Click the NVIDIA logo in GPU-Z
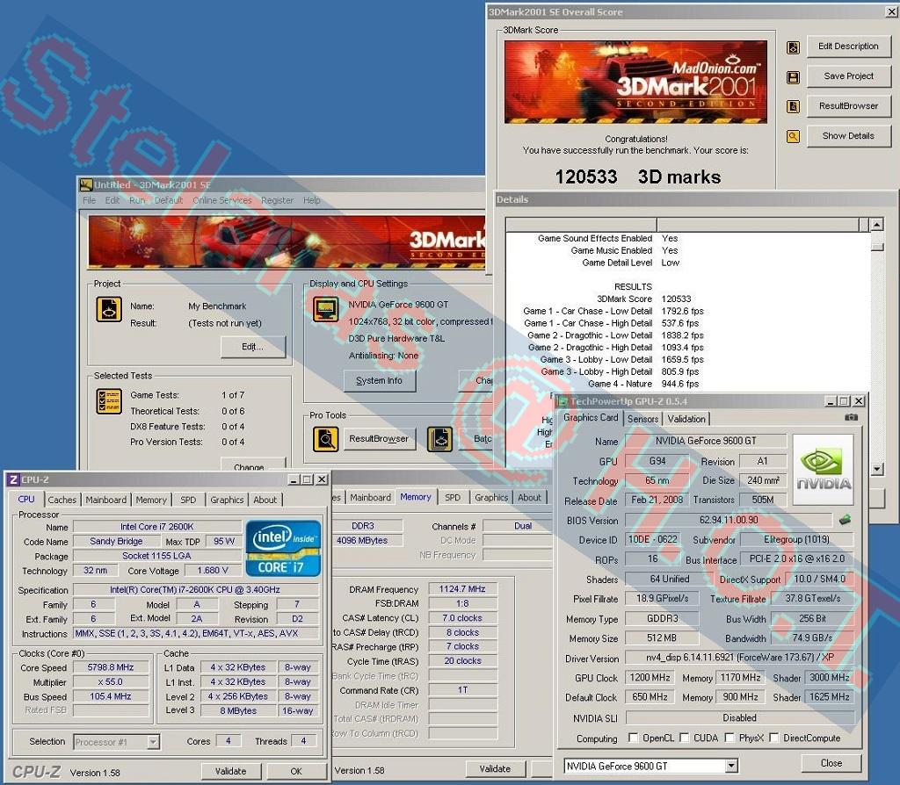This screenshot has height=785, width=900. [823, 470]
